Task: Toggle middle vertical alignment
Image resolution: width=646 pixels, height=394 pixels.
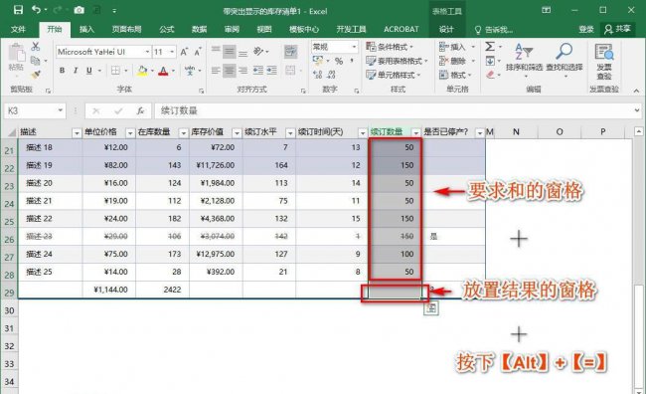Action: coord(230,52)
